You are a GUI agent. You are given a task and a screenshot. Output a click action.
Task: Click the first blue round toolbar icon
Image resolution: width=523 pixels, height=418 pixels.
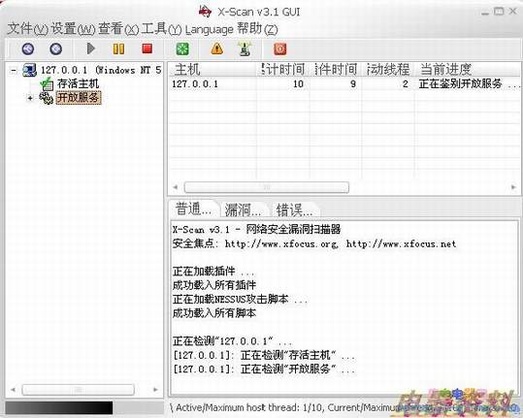point(28,48)
